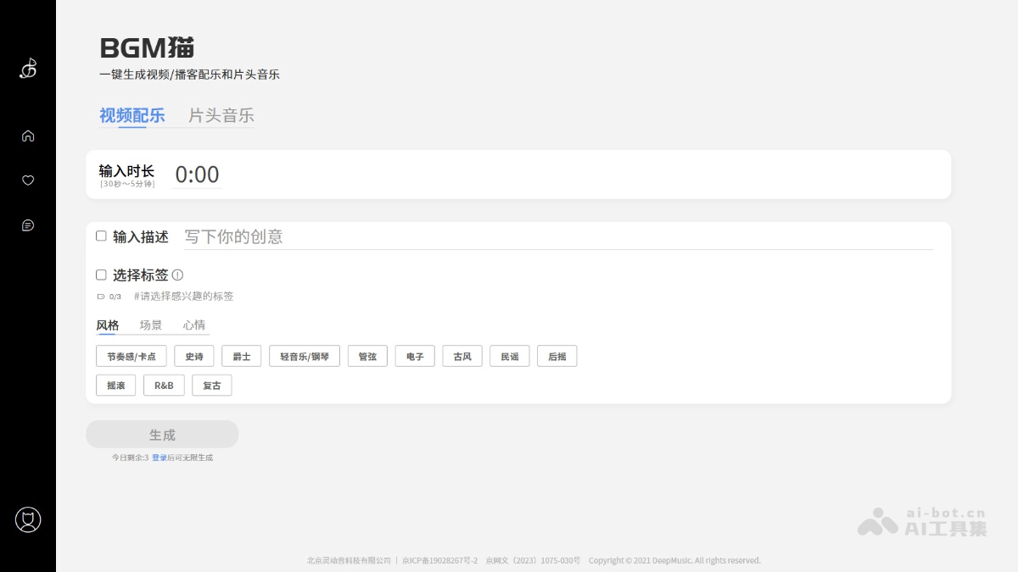The height and width of the screenshot is (572, 1018).
Task: Select the 视频配乐 tab
Action: click(131, 116)
